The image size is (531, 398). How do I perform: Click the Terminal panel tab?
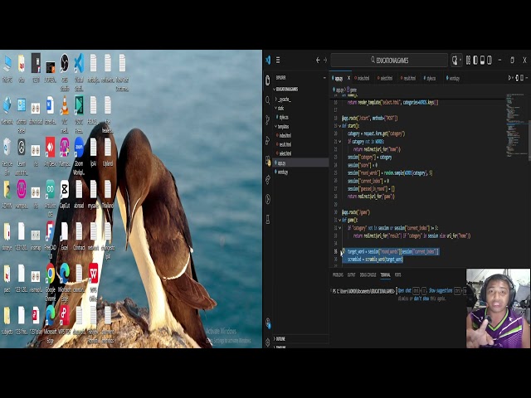(x=385, y=274)
